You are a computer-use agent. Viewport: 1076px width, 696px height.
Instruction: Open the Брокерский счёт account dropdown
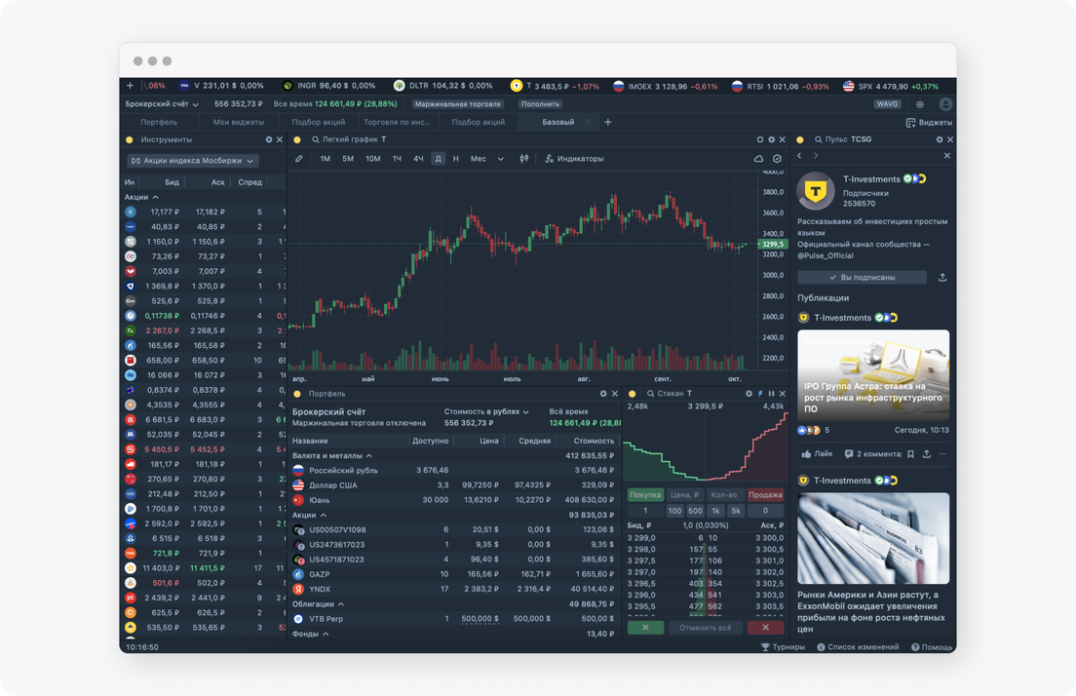click(x=162, y=104)
